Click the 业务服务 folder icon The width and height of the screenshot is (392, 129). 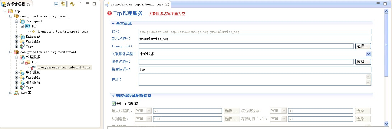pyautogui.click(x=22, y=83)
